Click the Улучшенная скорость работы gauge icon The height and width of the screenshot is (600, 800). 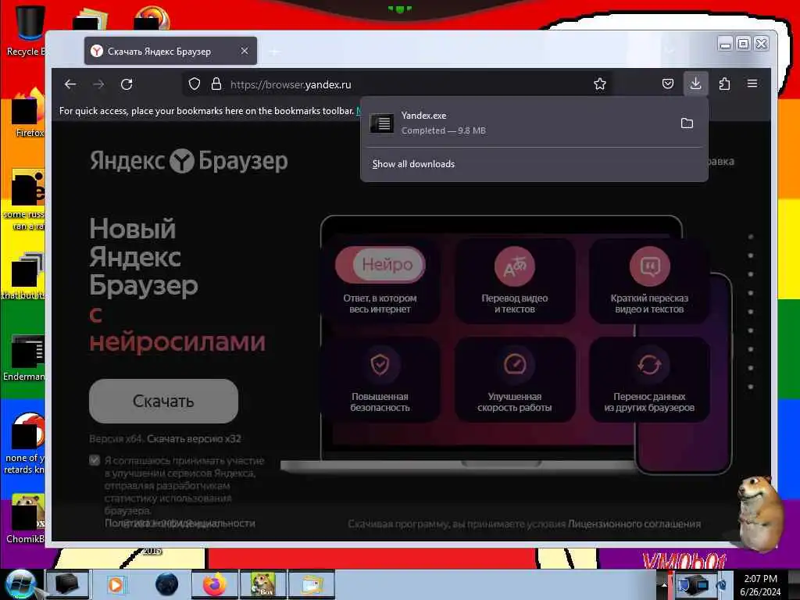514,364
